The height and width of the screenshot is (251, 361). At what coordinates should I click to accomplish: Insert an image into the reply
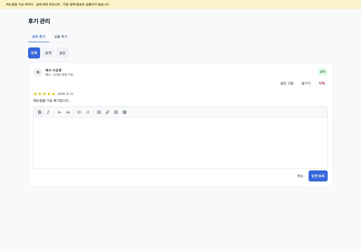(116, 112)
